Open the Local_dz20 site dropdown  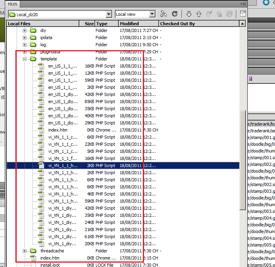109,14
